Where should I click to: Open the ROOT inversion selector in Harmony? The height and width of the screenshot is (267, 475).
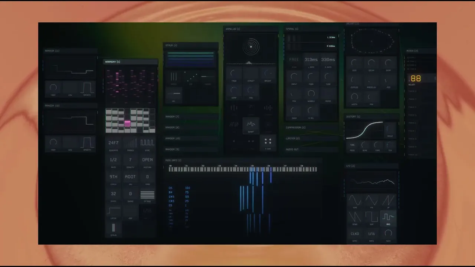coord(130,177)
